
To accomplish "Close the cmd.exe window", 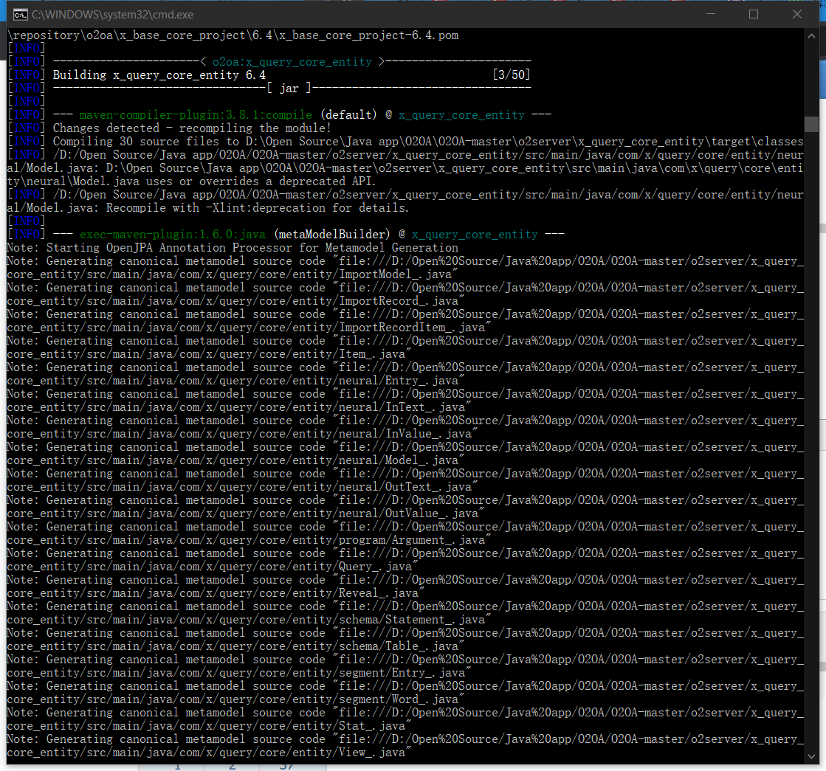I will click(x=797, y=14).
